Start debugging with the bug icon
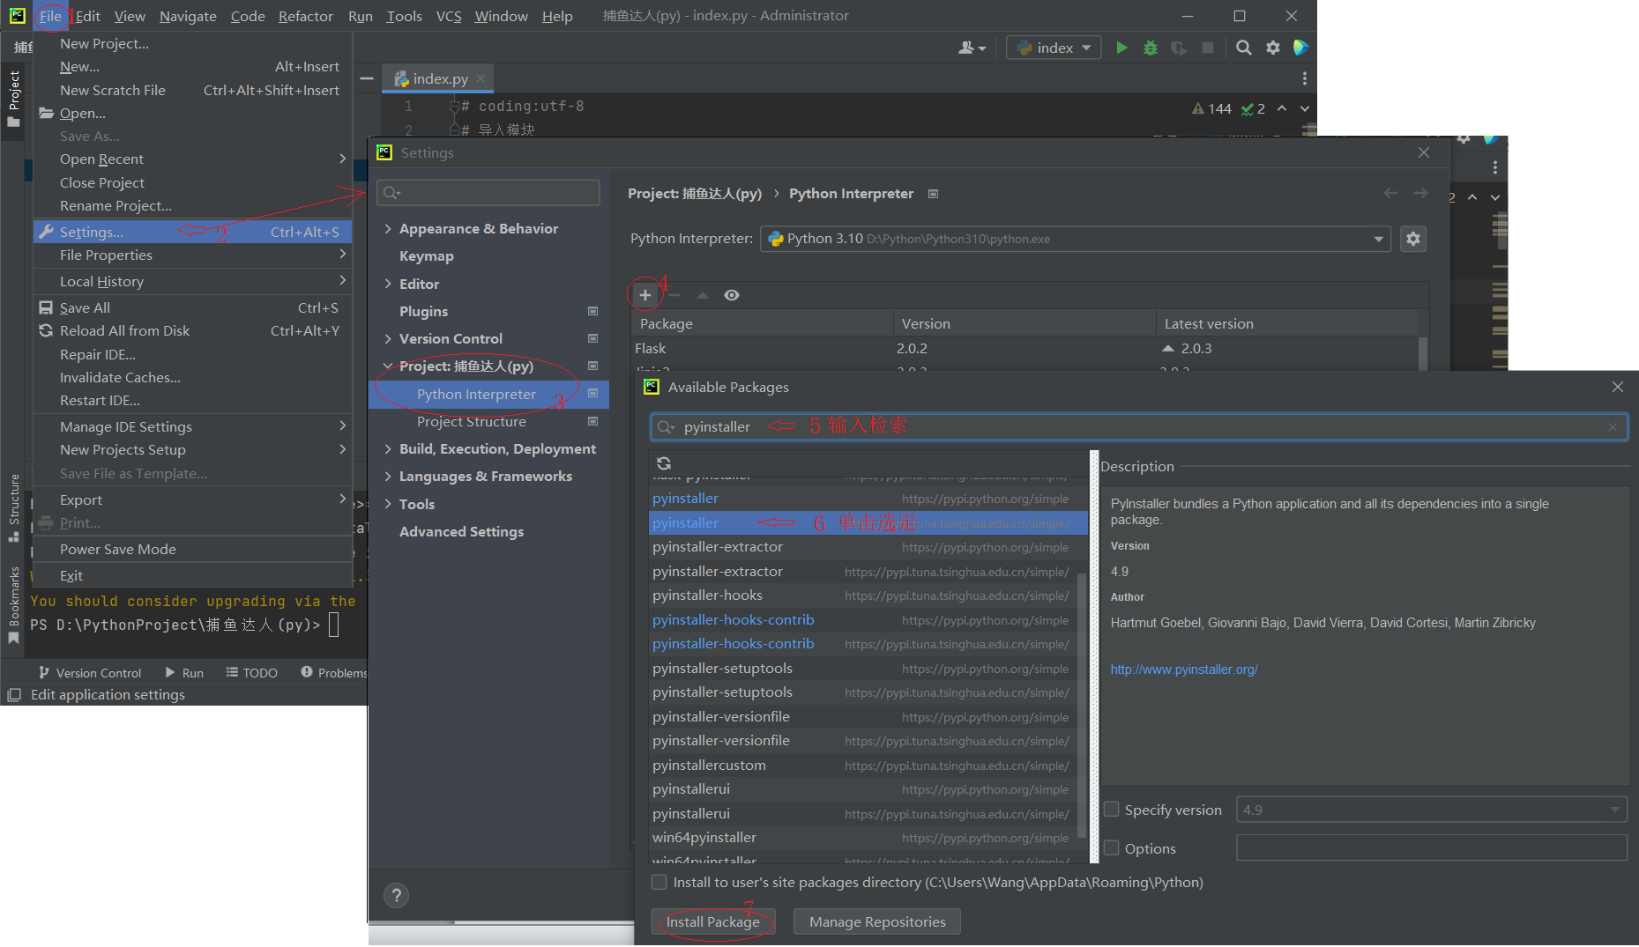1639x947 pixels. tap(1150, 48)
